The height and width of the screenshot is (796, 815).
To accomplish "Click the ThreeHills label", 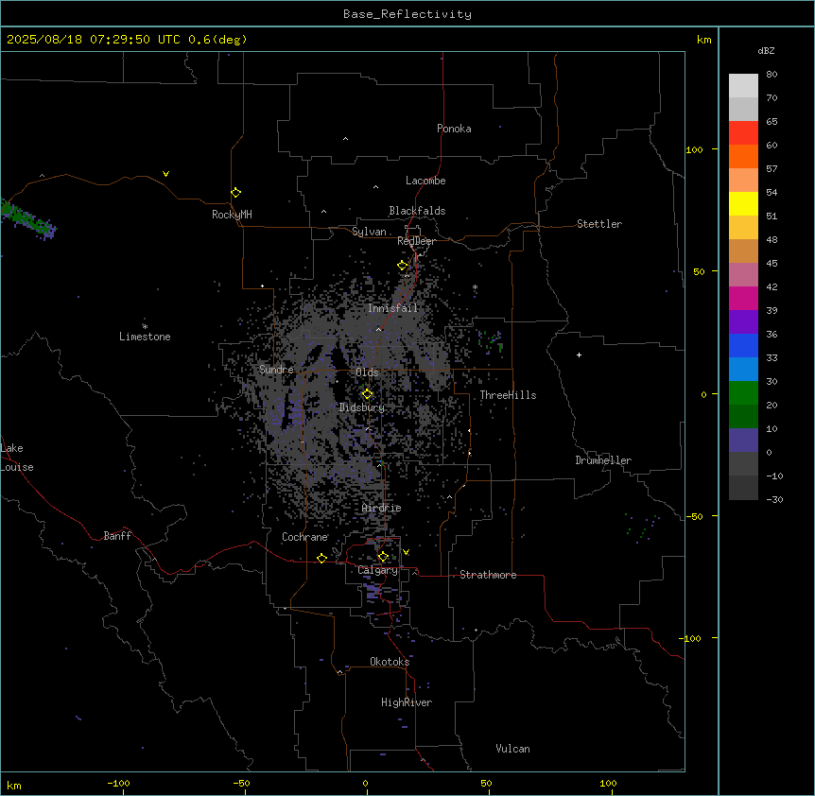I will pyautogui.click(x=509, y=395).
